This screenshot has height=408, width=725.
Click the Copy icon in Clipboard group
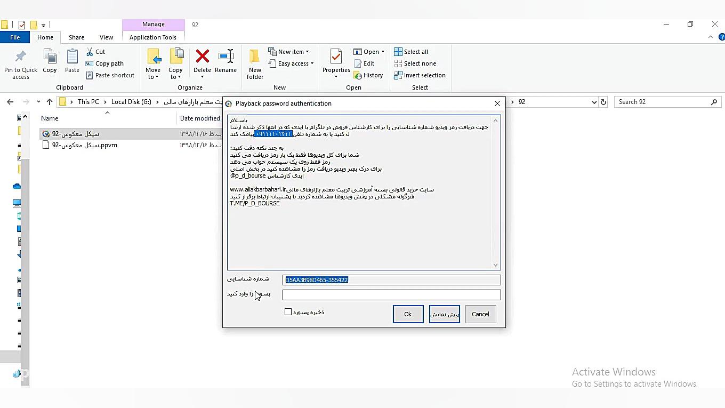[x=50, y=57]
